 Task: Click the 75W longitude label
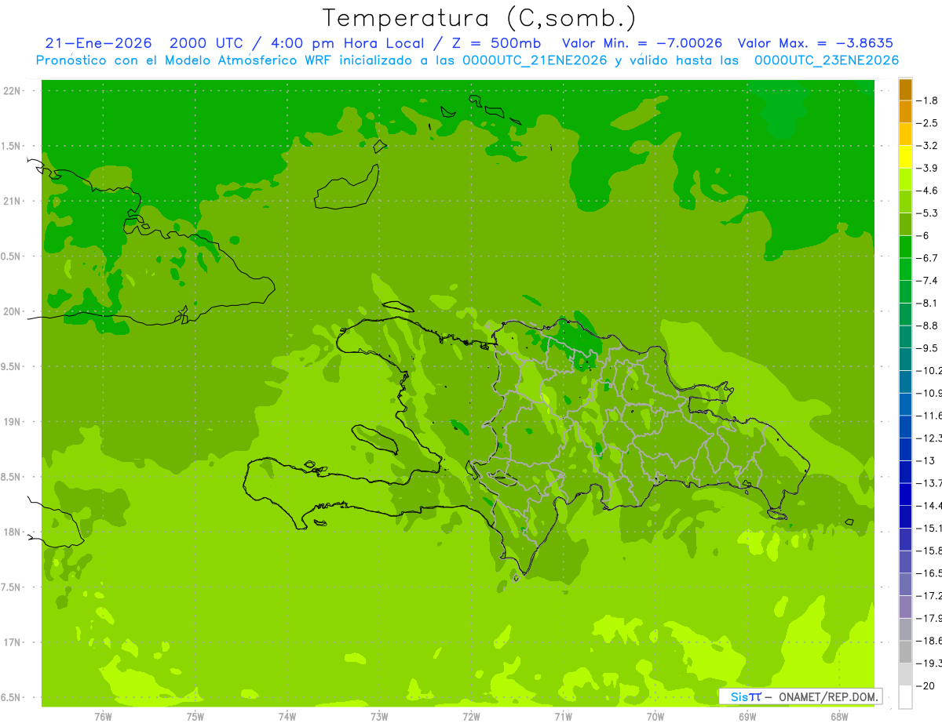pyautogui.click(x=195, y=716)
